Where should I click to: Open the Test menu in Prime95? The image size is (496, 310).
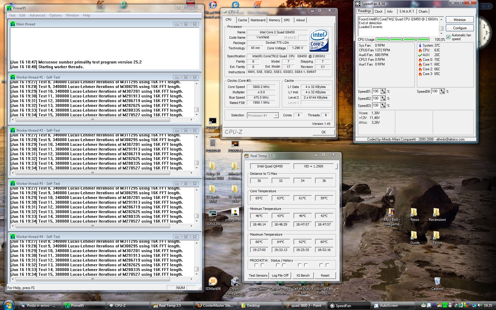tap(12, 15)
